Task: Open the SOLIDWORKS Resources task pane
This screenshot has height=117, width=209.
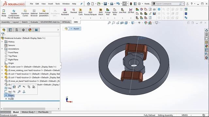Action: (x=206, y=31)
